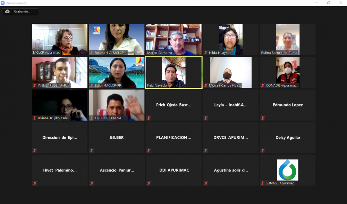Maximize the Zoom Reunión window
The image size is (347, 204).
pos(329,3)
